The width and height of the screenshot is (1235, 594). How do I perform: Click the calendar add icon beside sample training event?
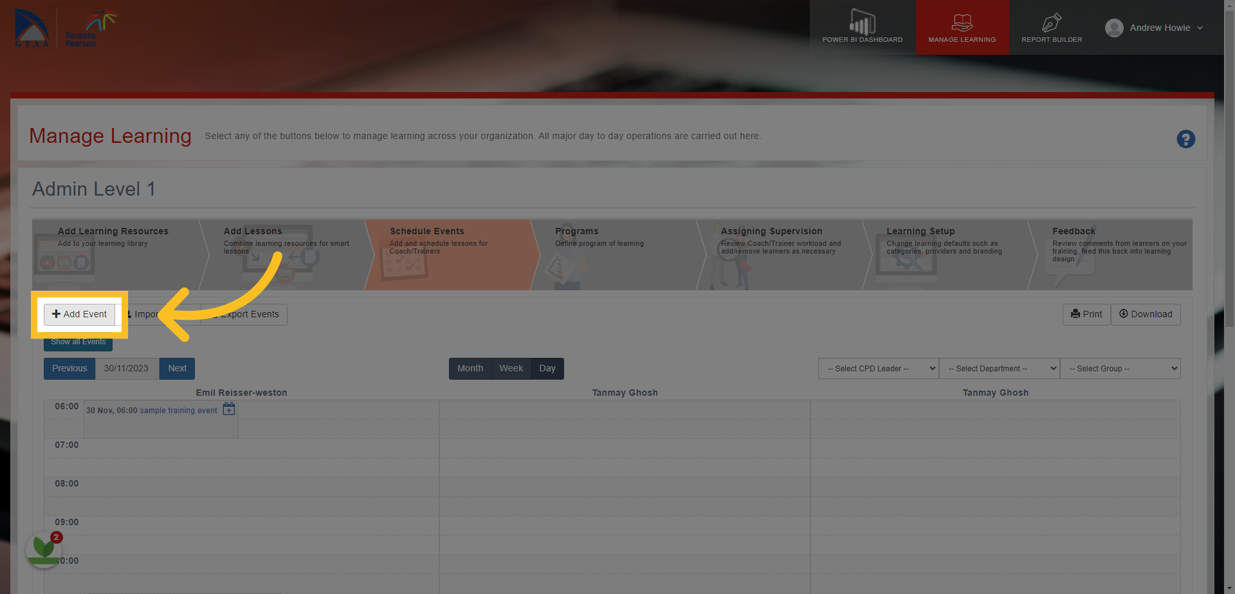coord(229,409)
